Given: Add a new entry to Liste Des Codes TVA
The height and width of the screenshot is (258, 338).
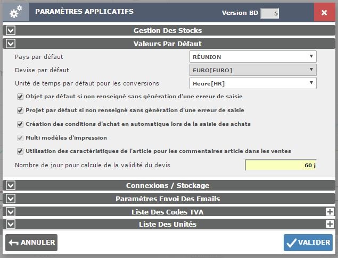Looking at the screenshot, I should pos(330,212).
